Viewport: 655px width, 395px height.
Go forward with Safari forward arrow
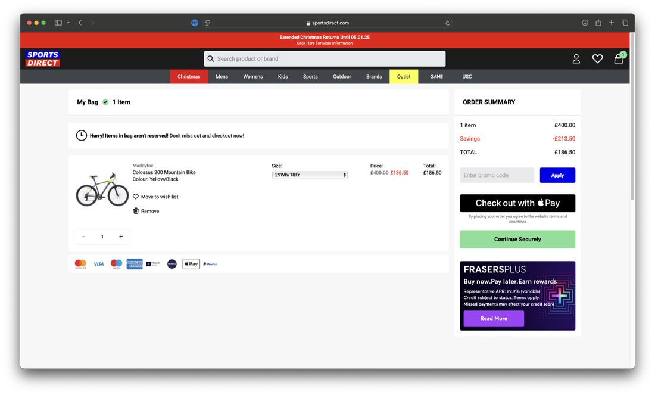coord(92,23)
